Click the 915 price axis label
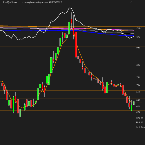This screenshot has height=145, width=145. (x=138, y=48)
